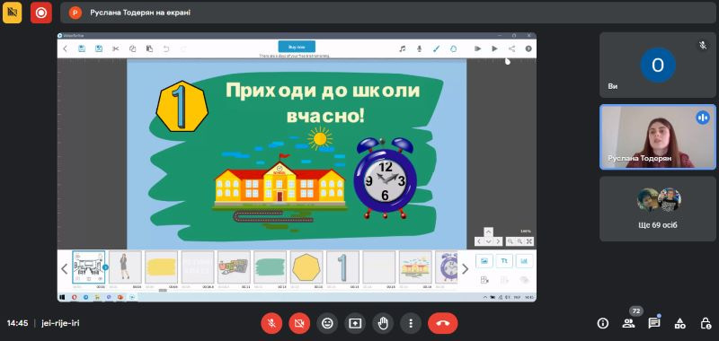
Task: Open the activities shapes icon
Action: click(x=680, y=323)
